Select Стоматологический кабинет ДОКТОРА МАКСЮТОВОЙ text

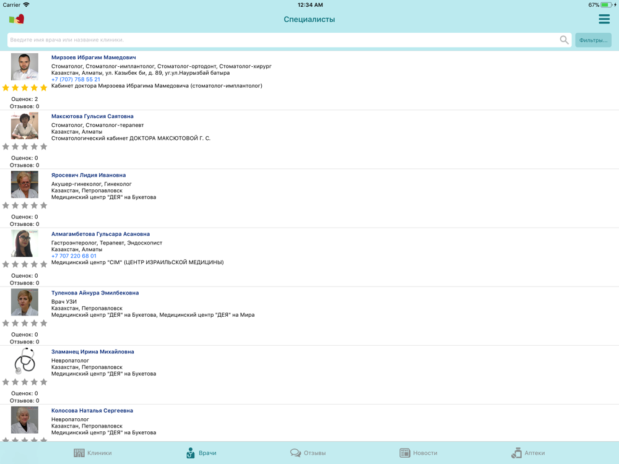point(131,138)
